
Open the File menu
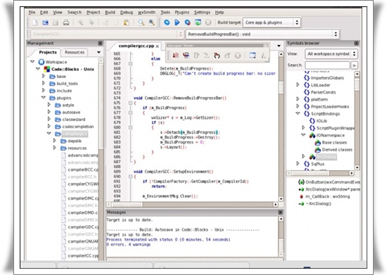[32, 13]
